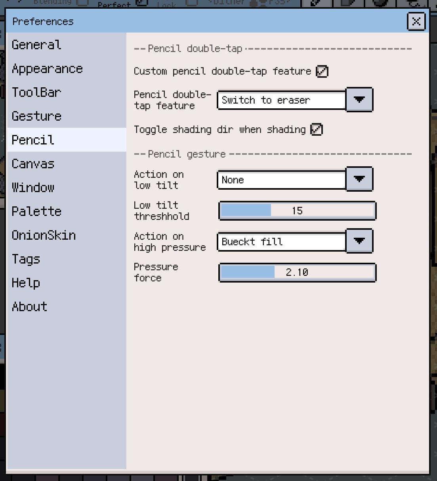Screen dimensions: 437x481
Task: Open OnionSkin settings
Action: 44,235
